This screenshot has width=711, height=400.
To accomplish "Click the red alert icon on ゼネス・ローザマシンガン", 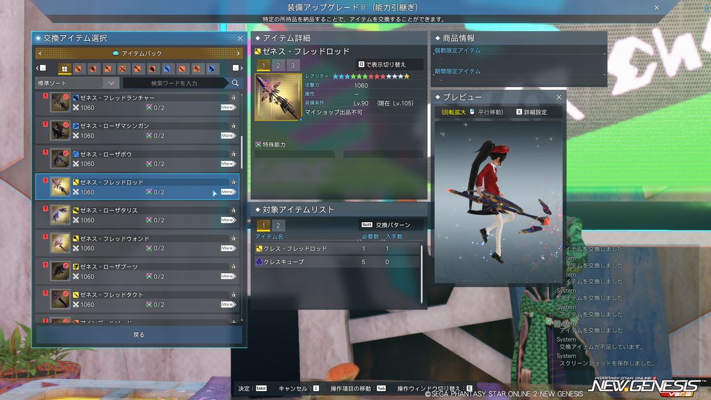I will pyautogui.click(x=46, y=124).
